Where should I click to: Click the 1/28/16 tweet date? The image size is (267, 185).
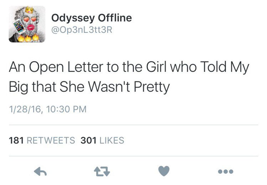[x=25, y=109]
